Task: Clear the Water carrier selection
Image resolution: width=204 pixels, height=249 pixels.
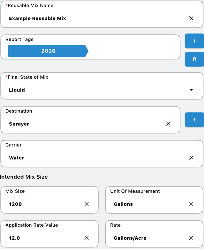Action: [191, 158]
